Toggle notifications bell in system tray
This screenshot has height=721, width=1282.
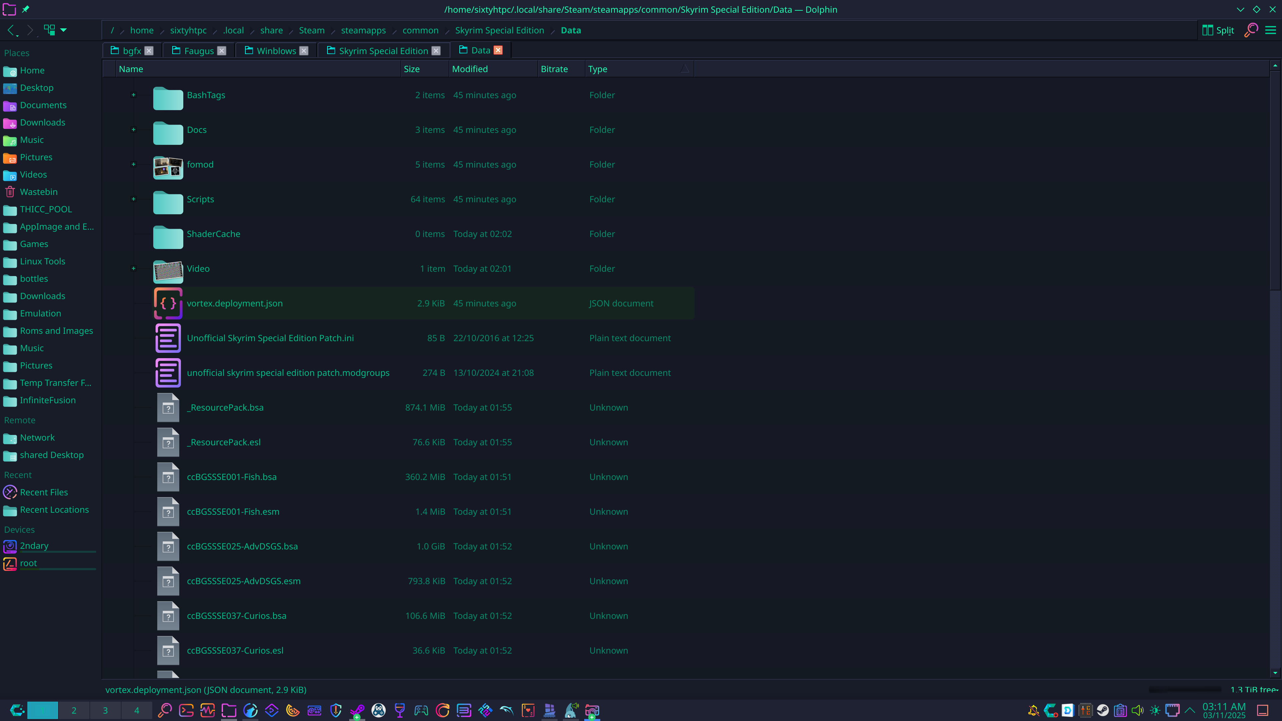1034,710
